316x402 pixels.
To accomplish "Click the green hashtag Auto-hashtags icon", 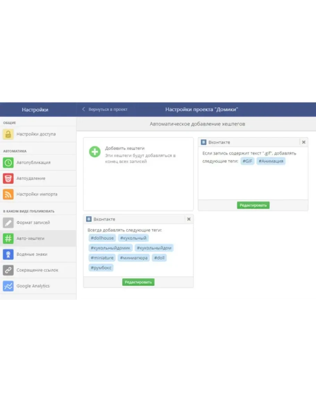I will [8, 238].
